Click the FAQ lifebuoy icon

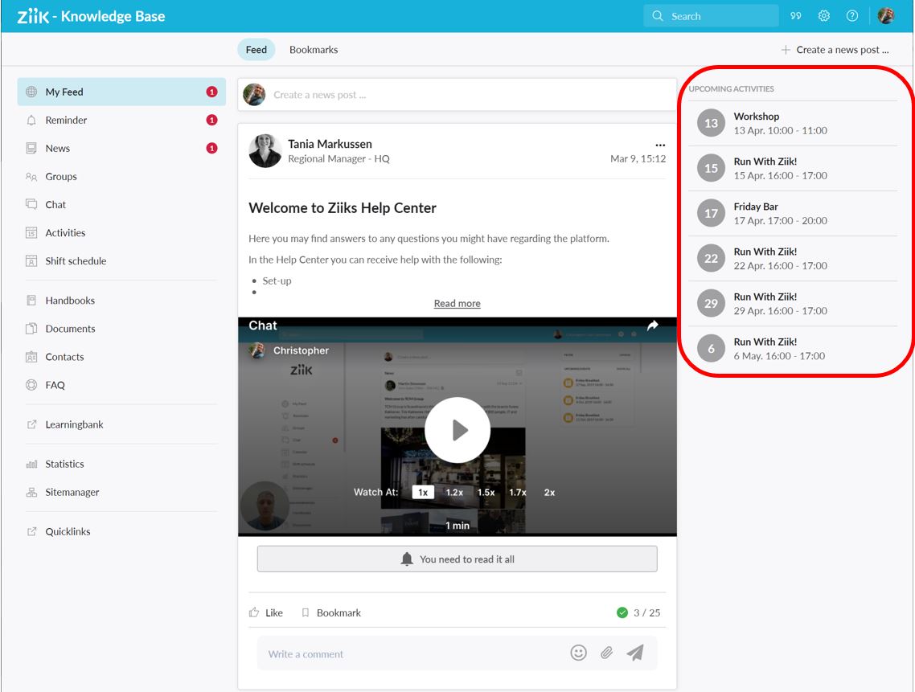[x=31, y=385]
